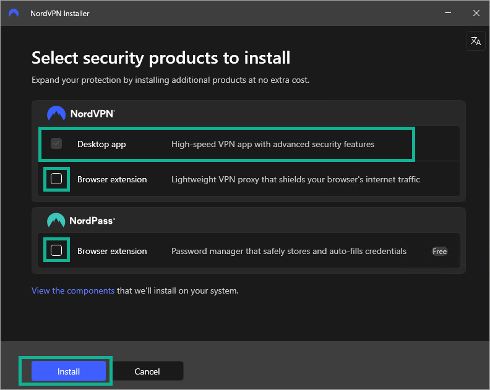Toggle the Desktop app checkbox

coord(56,143)
